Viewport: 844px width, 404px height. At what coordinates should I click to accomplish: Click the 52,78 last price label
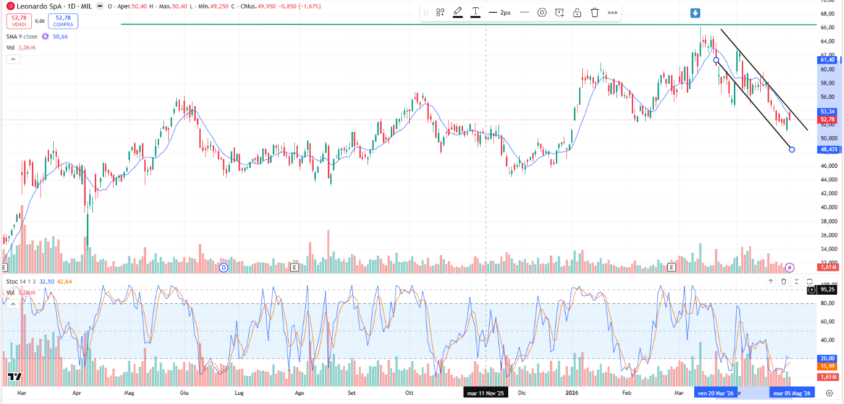(827, 120)
